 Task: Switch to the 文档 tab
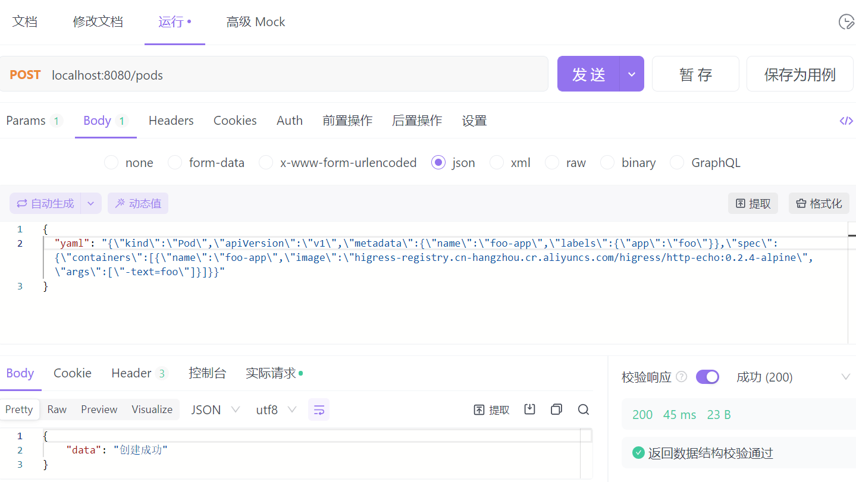tap(25, 22)
